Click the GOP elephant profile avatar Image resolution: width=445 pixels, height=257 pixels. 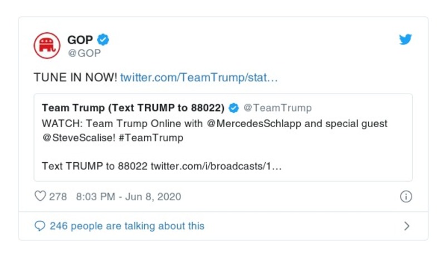47,46
